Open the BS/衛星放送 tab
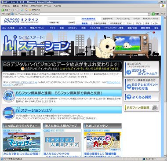The image size is (167, 161). click(116, 23)
